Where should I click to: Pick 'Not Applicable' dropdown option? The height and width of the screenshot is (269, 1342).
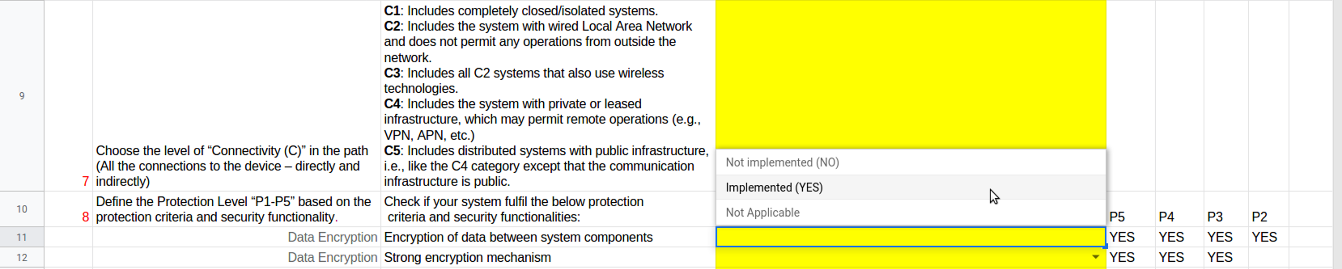(762, 212)
